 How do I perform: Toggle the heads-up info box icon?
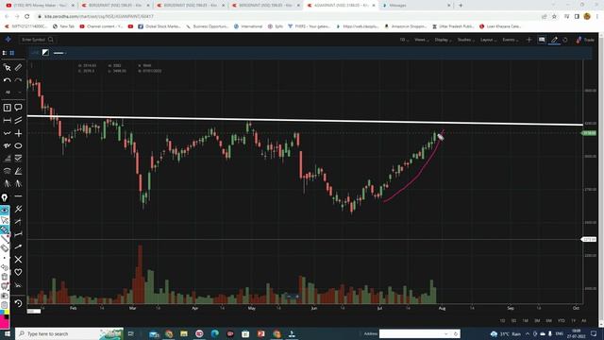click(542, 40)
